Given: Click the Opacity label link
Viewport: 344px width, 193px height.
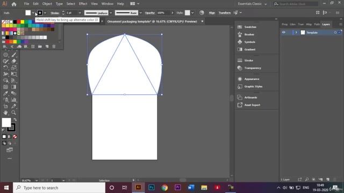Looking at the screenshot, I should tap(150, 13).
